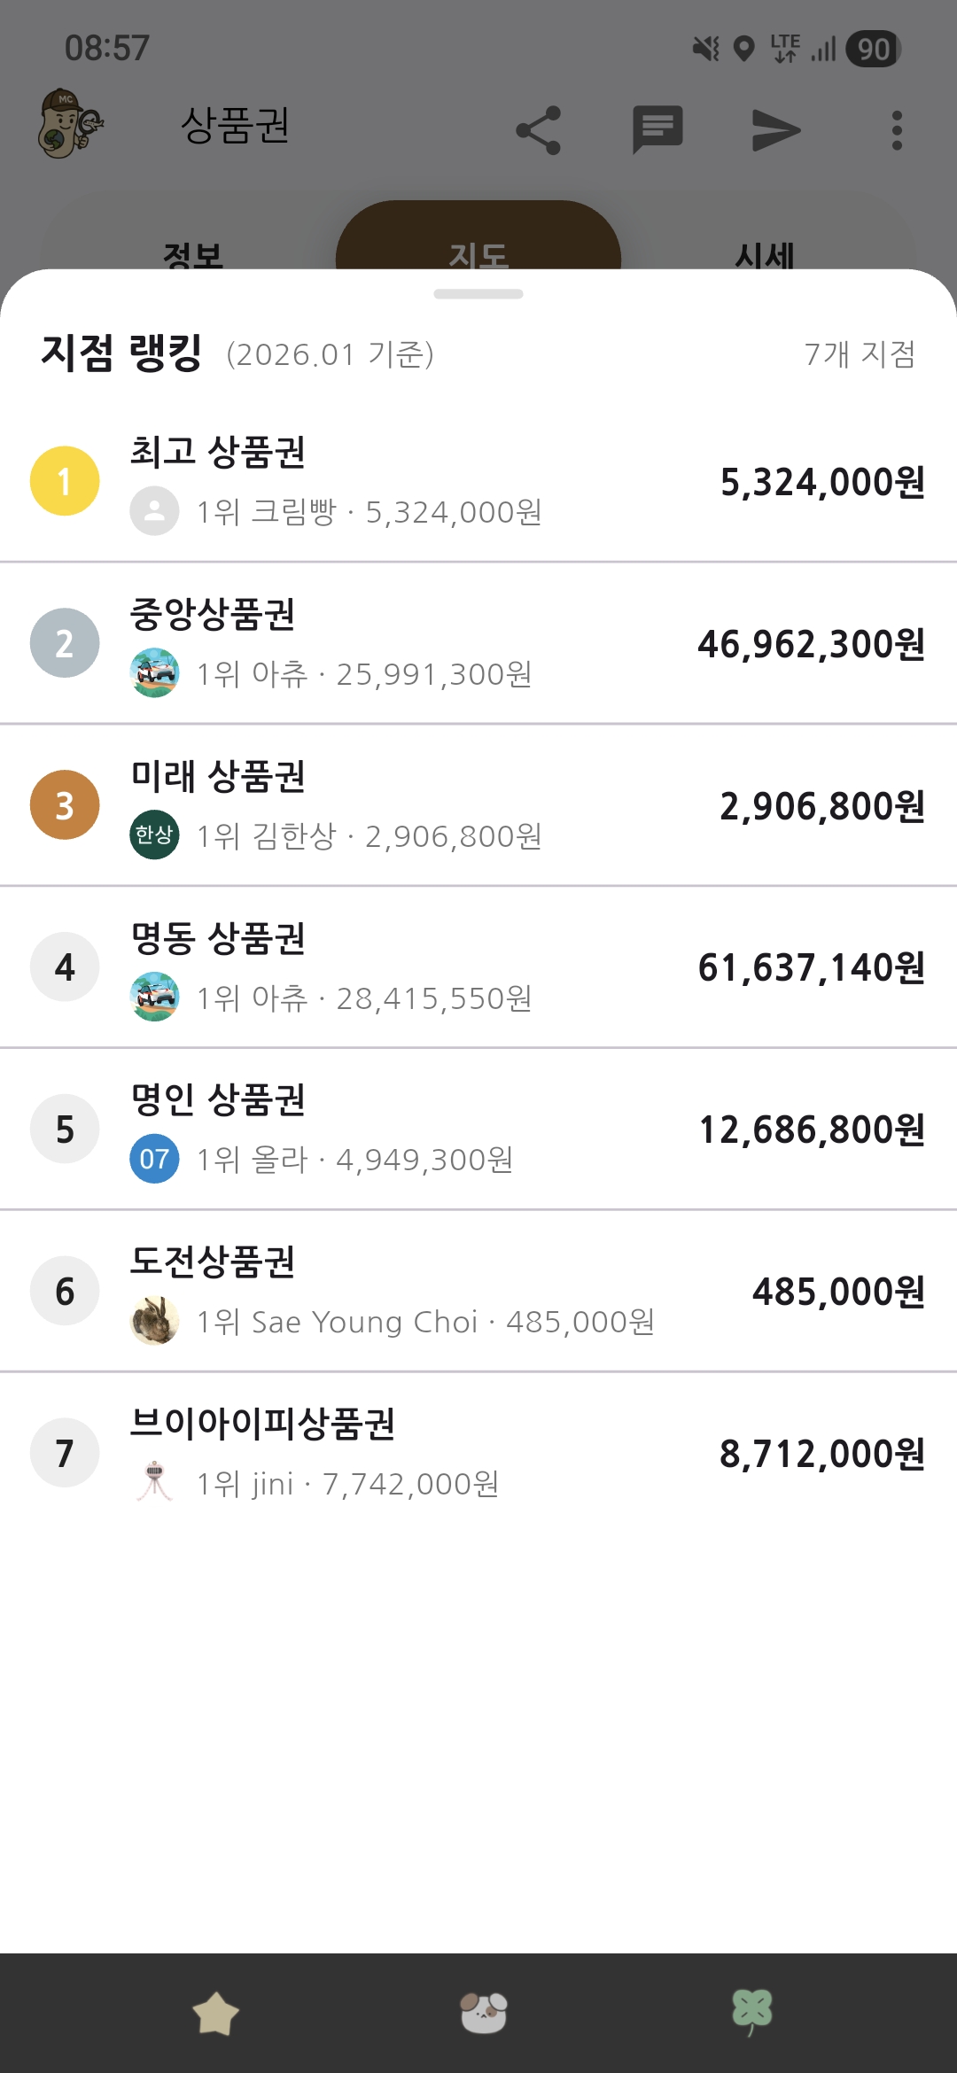Screen dimensions: 957x2073
Task: Open 브이아이피상품권 seventh-ranked row
Action: tap(478, 1453)
